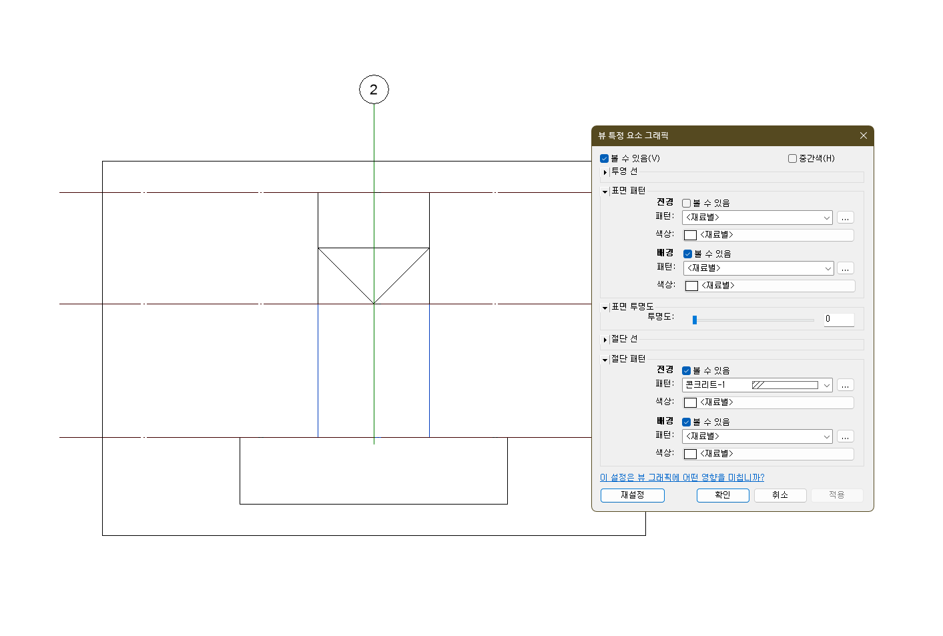The image size is (943, 636).
Task: Select grid bubble number 2
Action: (374, 89)
